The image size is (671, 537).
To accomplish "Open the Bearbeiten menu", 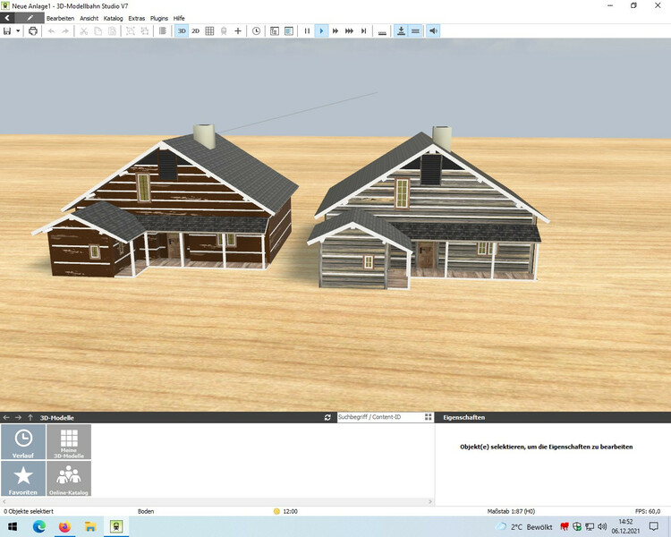I will pyautogui.click(x=60, y=18).
